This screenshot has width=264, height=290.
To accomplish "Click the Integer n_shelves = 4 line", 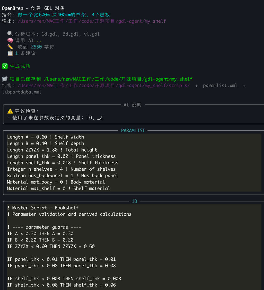I will [62, 169].
